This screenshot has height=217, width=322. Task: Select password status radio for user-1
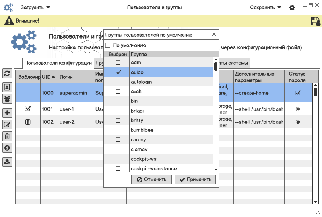click(x=298, y=109)
